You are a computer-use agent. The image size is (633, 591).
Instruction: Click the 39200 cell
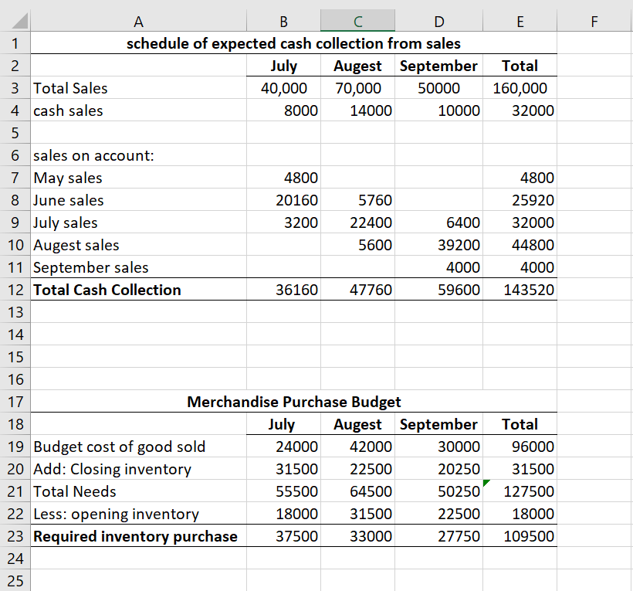(438, 245)
